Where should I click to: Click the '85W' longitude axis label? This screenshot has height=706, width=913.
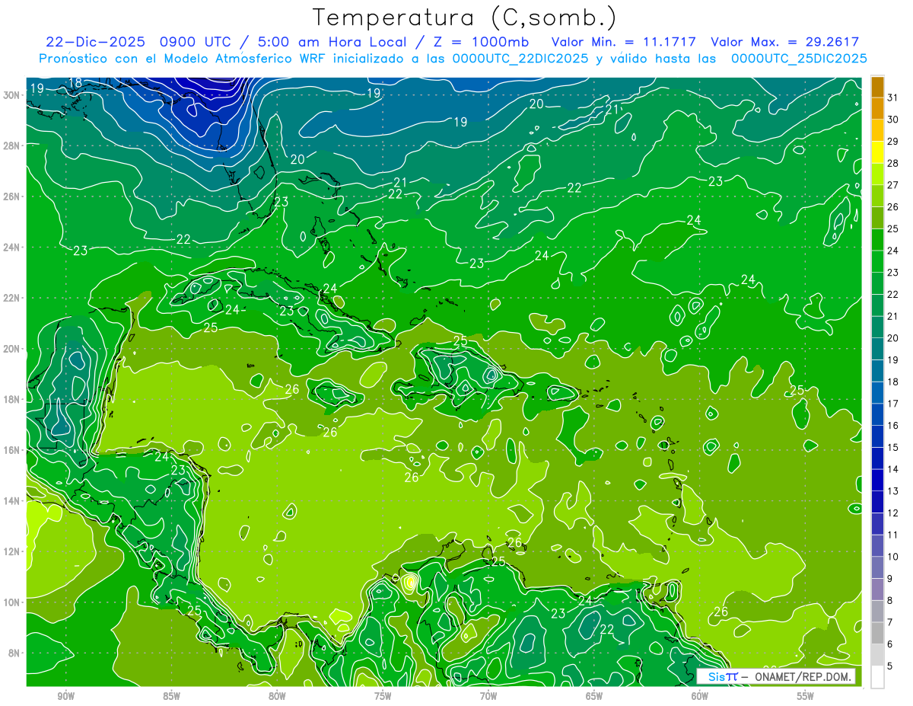[171, 695]
